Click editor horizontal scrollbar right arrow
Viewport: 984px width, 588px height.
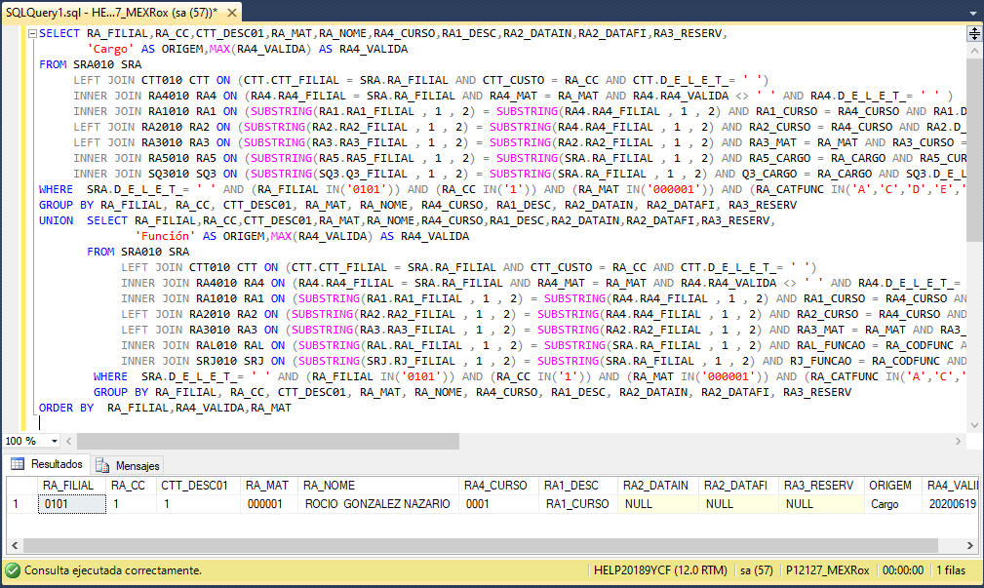tap(959, 441)
